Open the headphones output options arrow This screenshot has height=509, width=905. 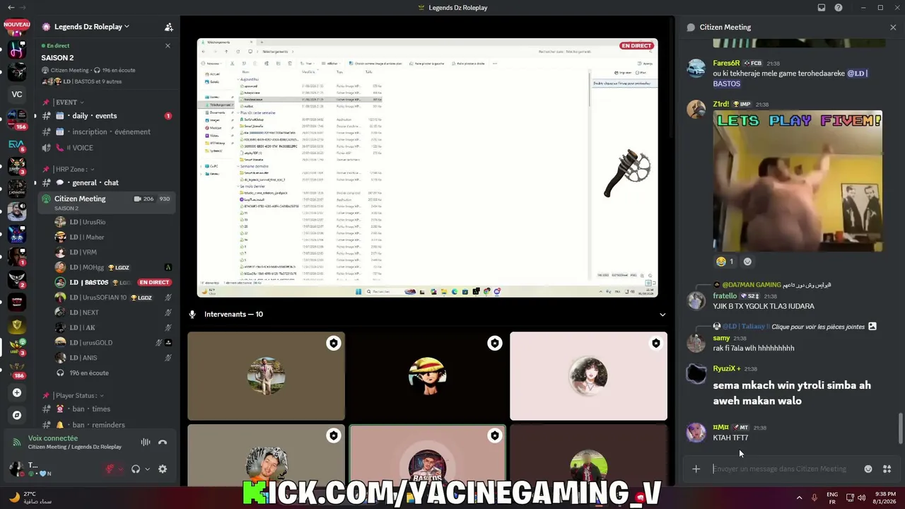point(147,469)
